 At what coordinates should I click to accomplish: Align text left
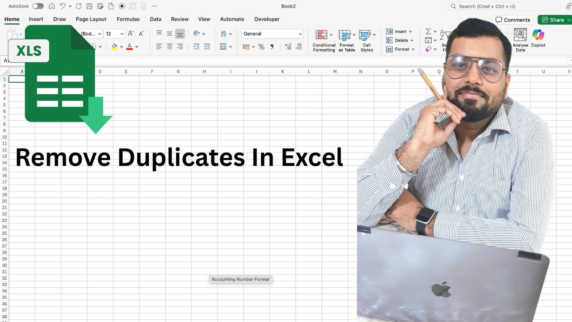click(x=159, y=47)
